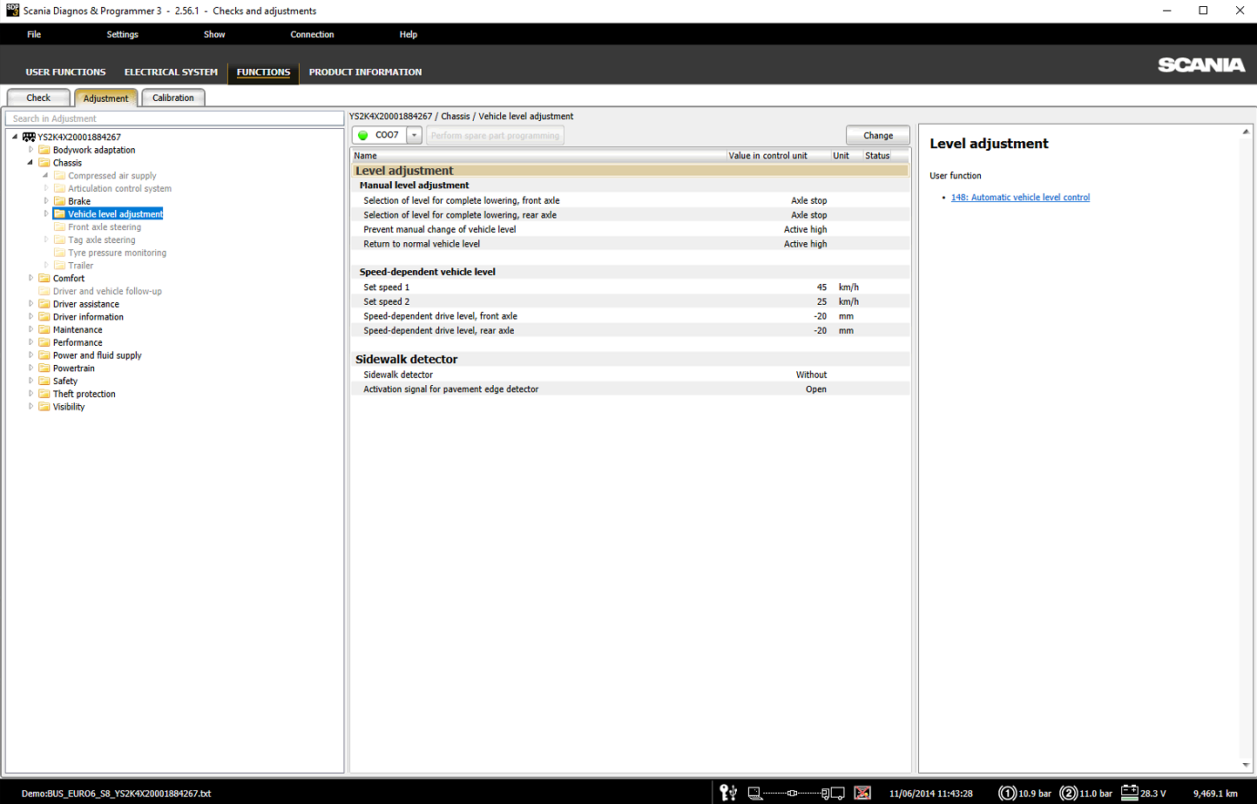1257x804 pixels.
Task: Click the green COO7 status indicator
Action: click(363, 135)
